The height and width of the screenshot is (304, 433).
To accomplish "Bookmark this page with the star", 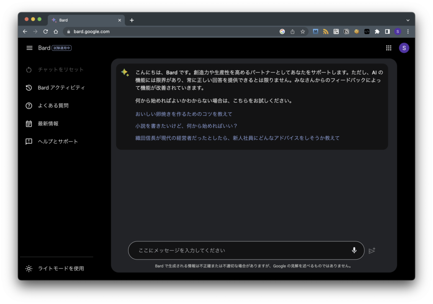I will [303, 31].
